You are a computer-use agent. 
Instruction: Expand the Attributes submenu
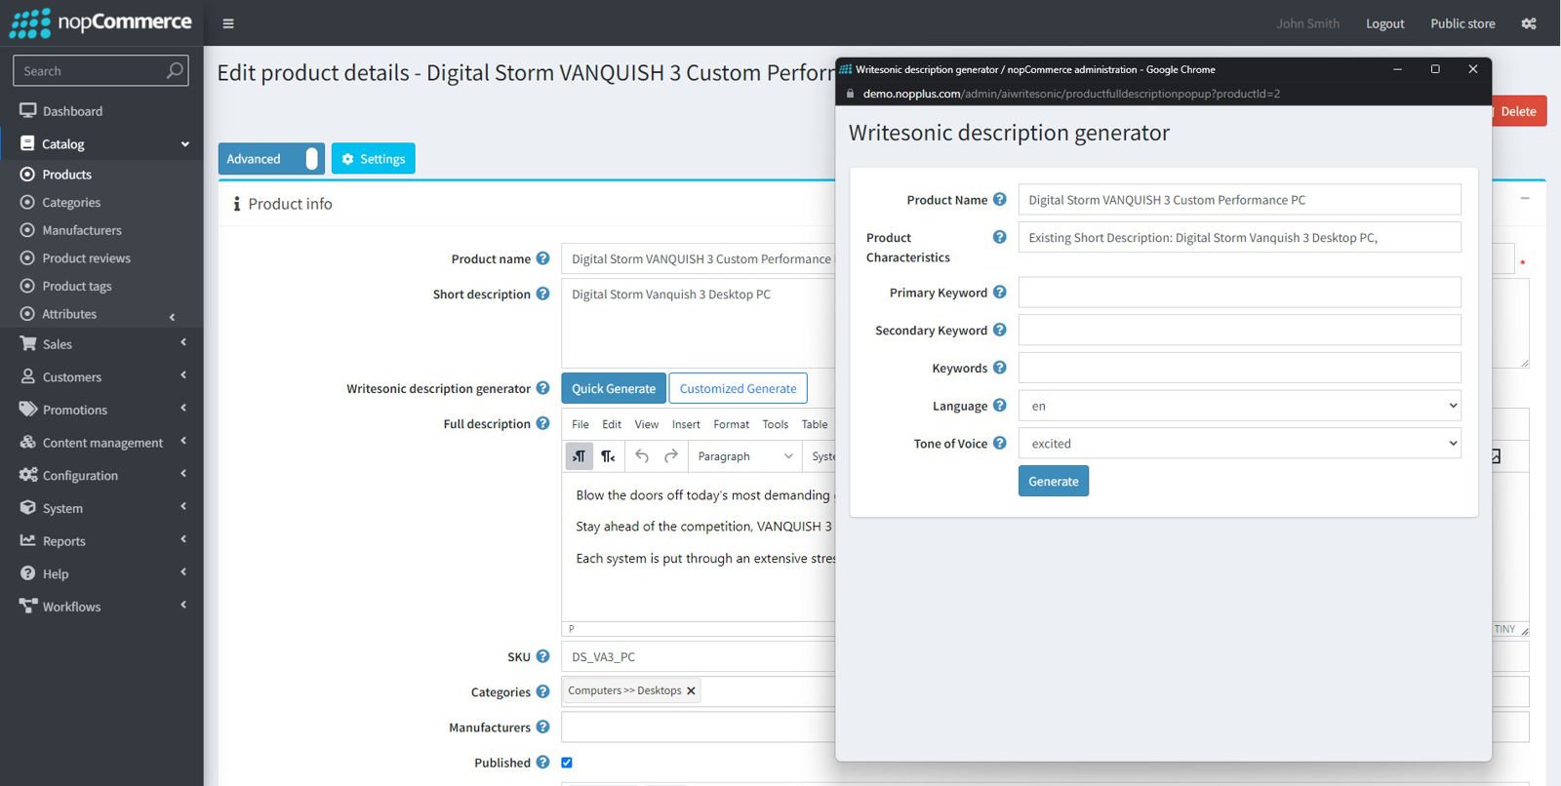(x=101, y=314)
